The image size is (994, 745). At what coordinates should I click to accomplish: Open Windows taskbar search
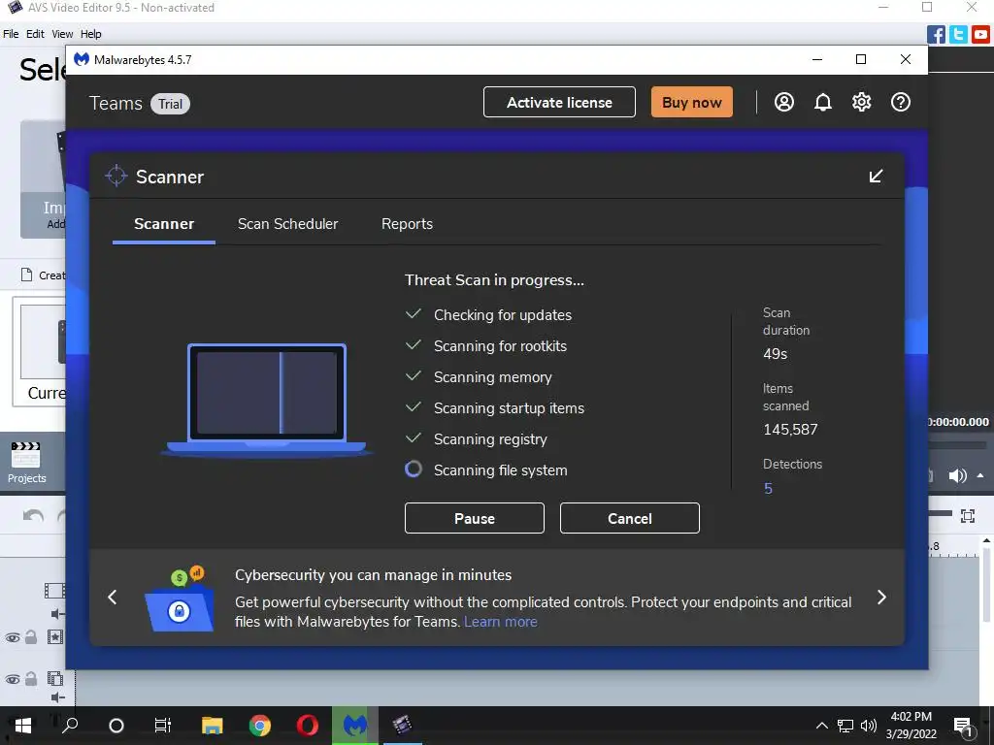pyautogui.click(x=70, y=726)
